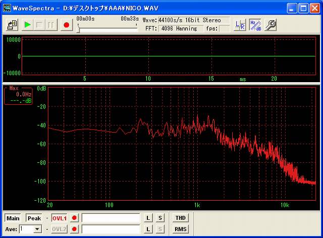Image resolution: width=323 pixels, height=238 pixels.
Task: Click the fps readout field
Action: point(224,28)
